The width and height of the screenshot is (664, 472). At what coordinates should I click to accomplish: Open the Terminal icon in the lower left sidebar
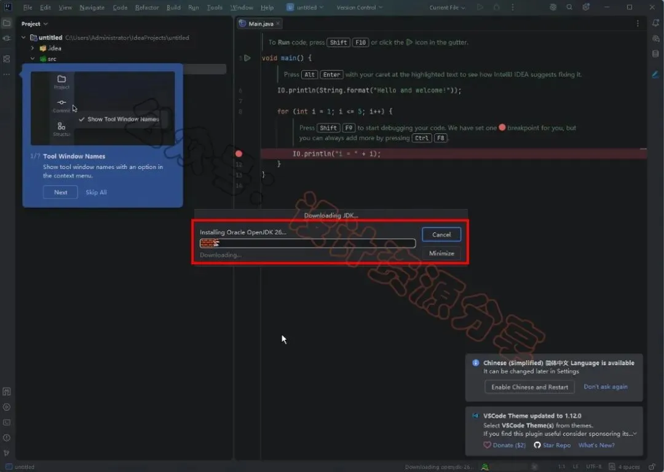coord(7,422)
